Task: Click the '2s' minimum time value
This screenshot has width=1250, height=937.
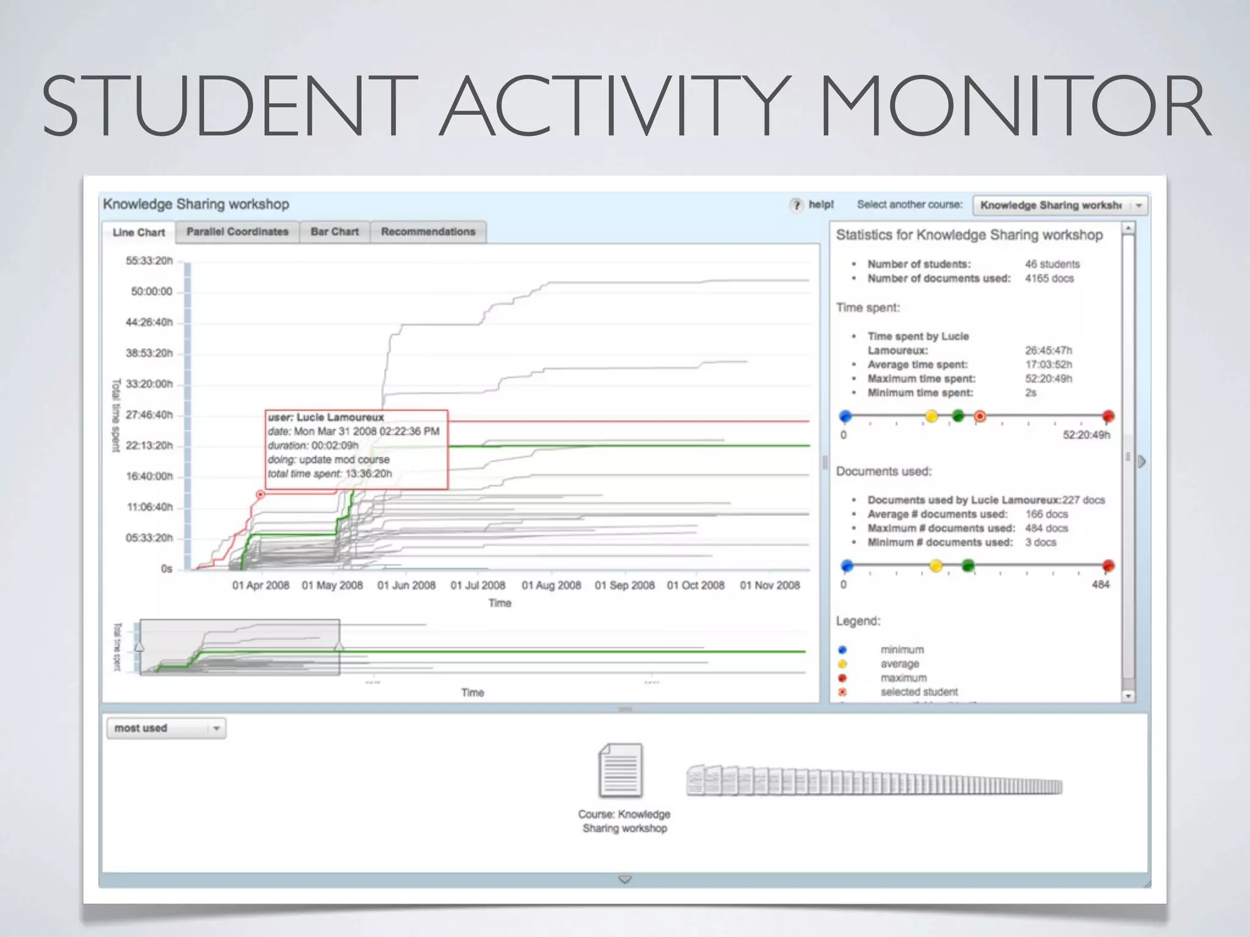Action: 1030,392
